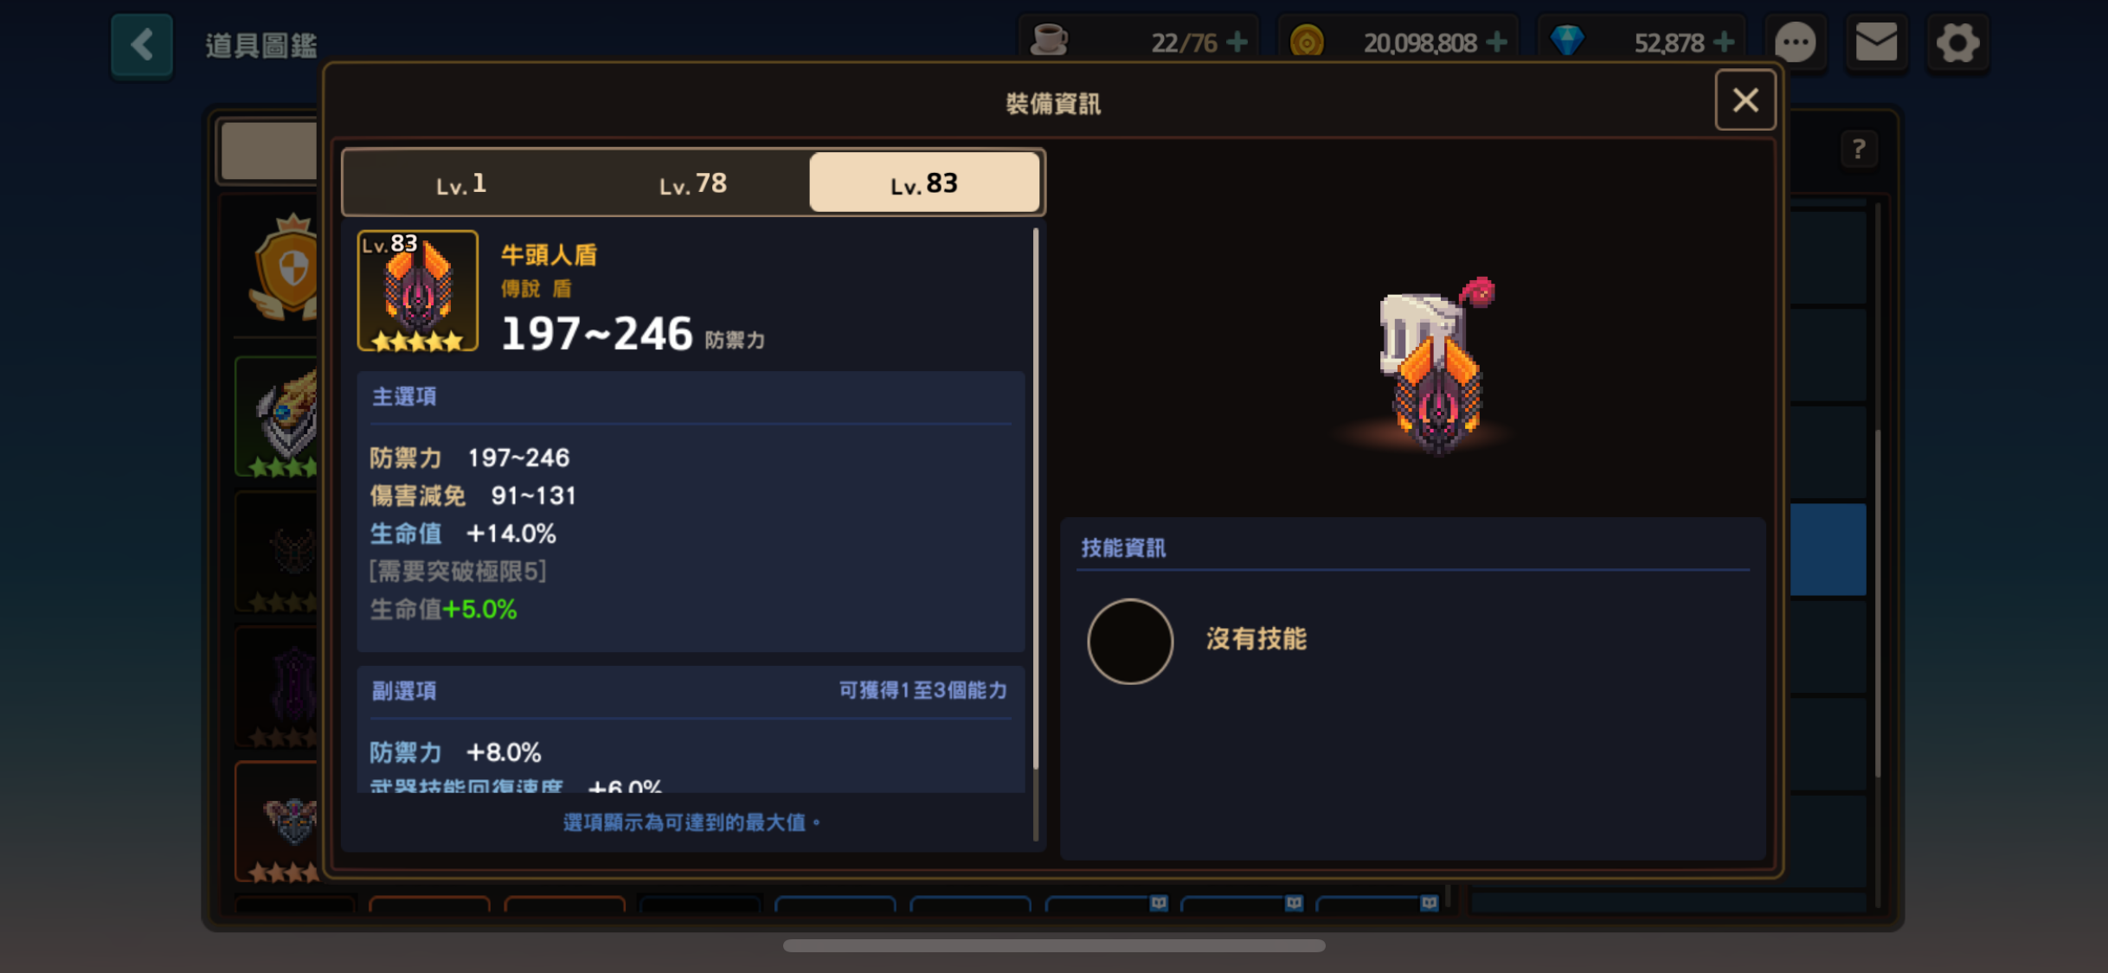This screenshot has height=973, width=2108.
Task: Switch to the Lv. 78 tab
Action: [x=692, y=183]
